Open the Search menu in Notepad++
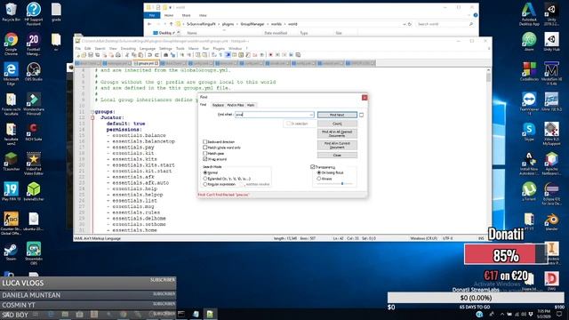The height and width of the screenshot is (320, 569). (x=100, y=49)
